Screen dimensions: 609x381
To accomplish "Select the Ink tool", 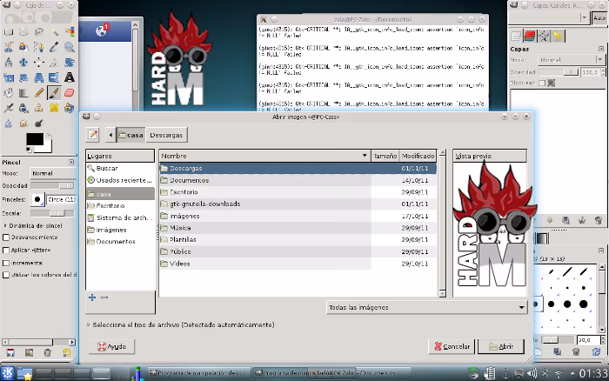I will (23, 108).
